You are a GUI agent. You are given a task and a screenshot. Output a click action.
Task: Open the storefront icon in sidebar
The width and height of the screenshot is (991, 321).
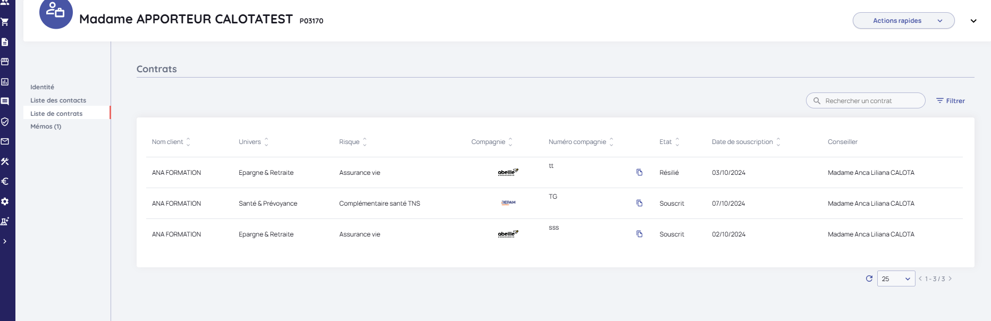[x=5, y=62]
